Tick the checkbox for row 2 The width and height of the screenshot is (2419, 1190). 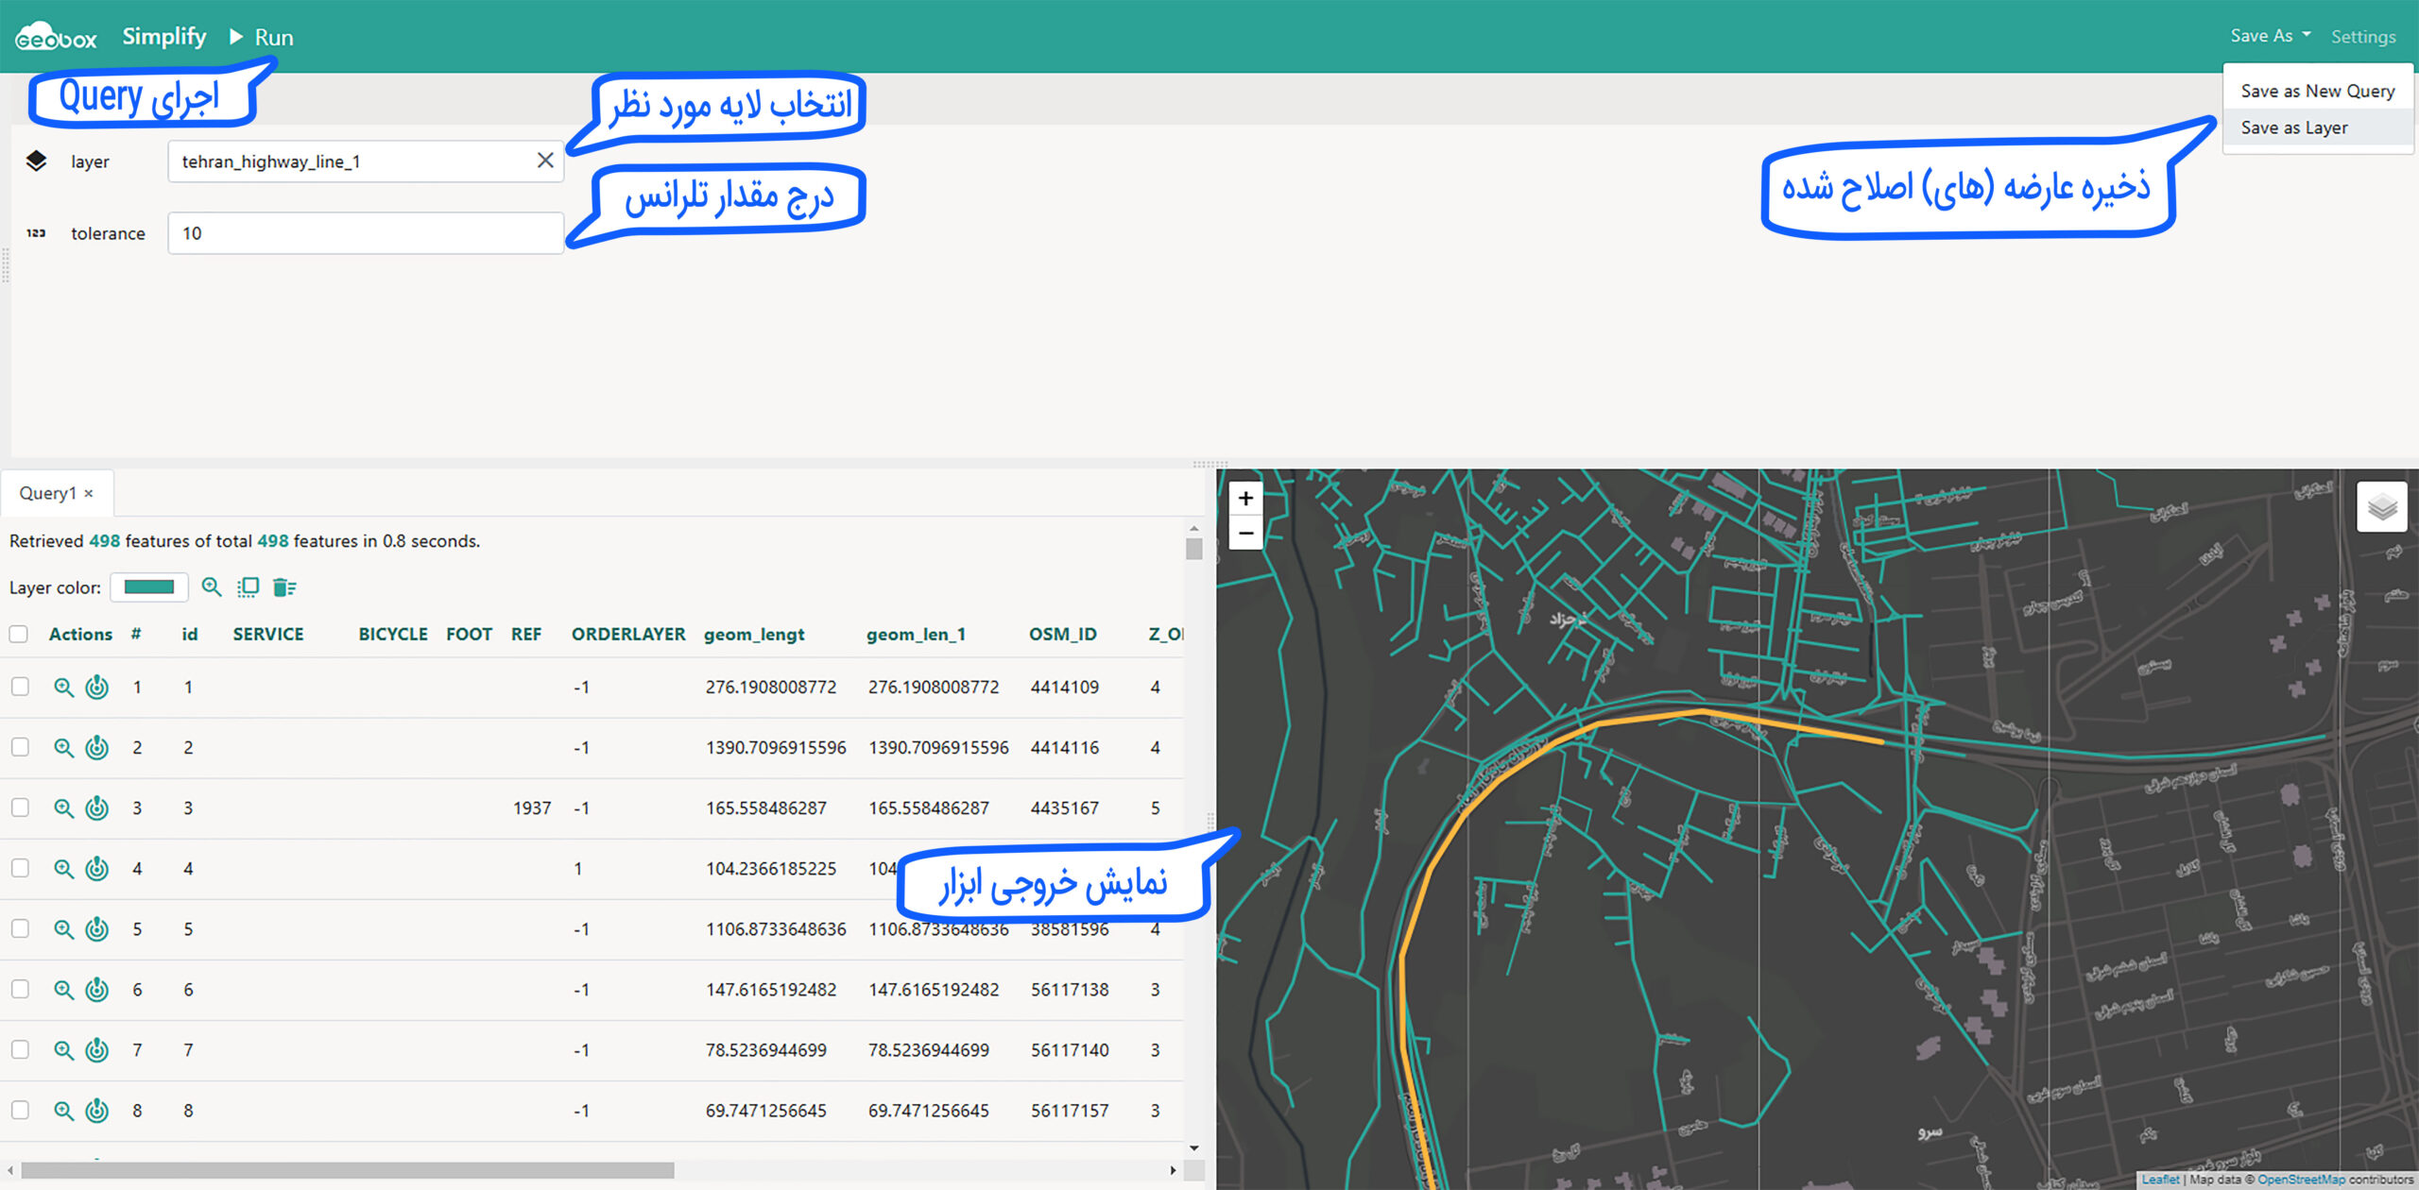(20, 747)
